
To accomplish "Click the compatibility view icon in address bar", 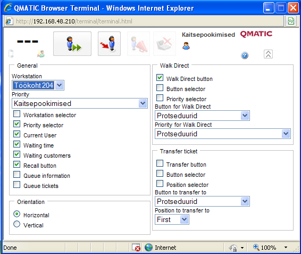I will (x=291, y=21).
